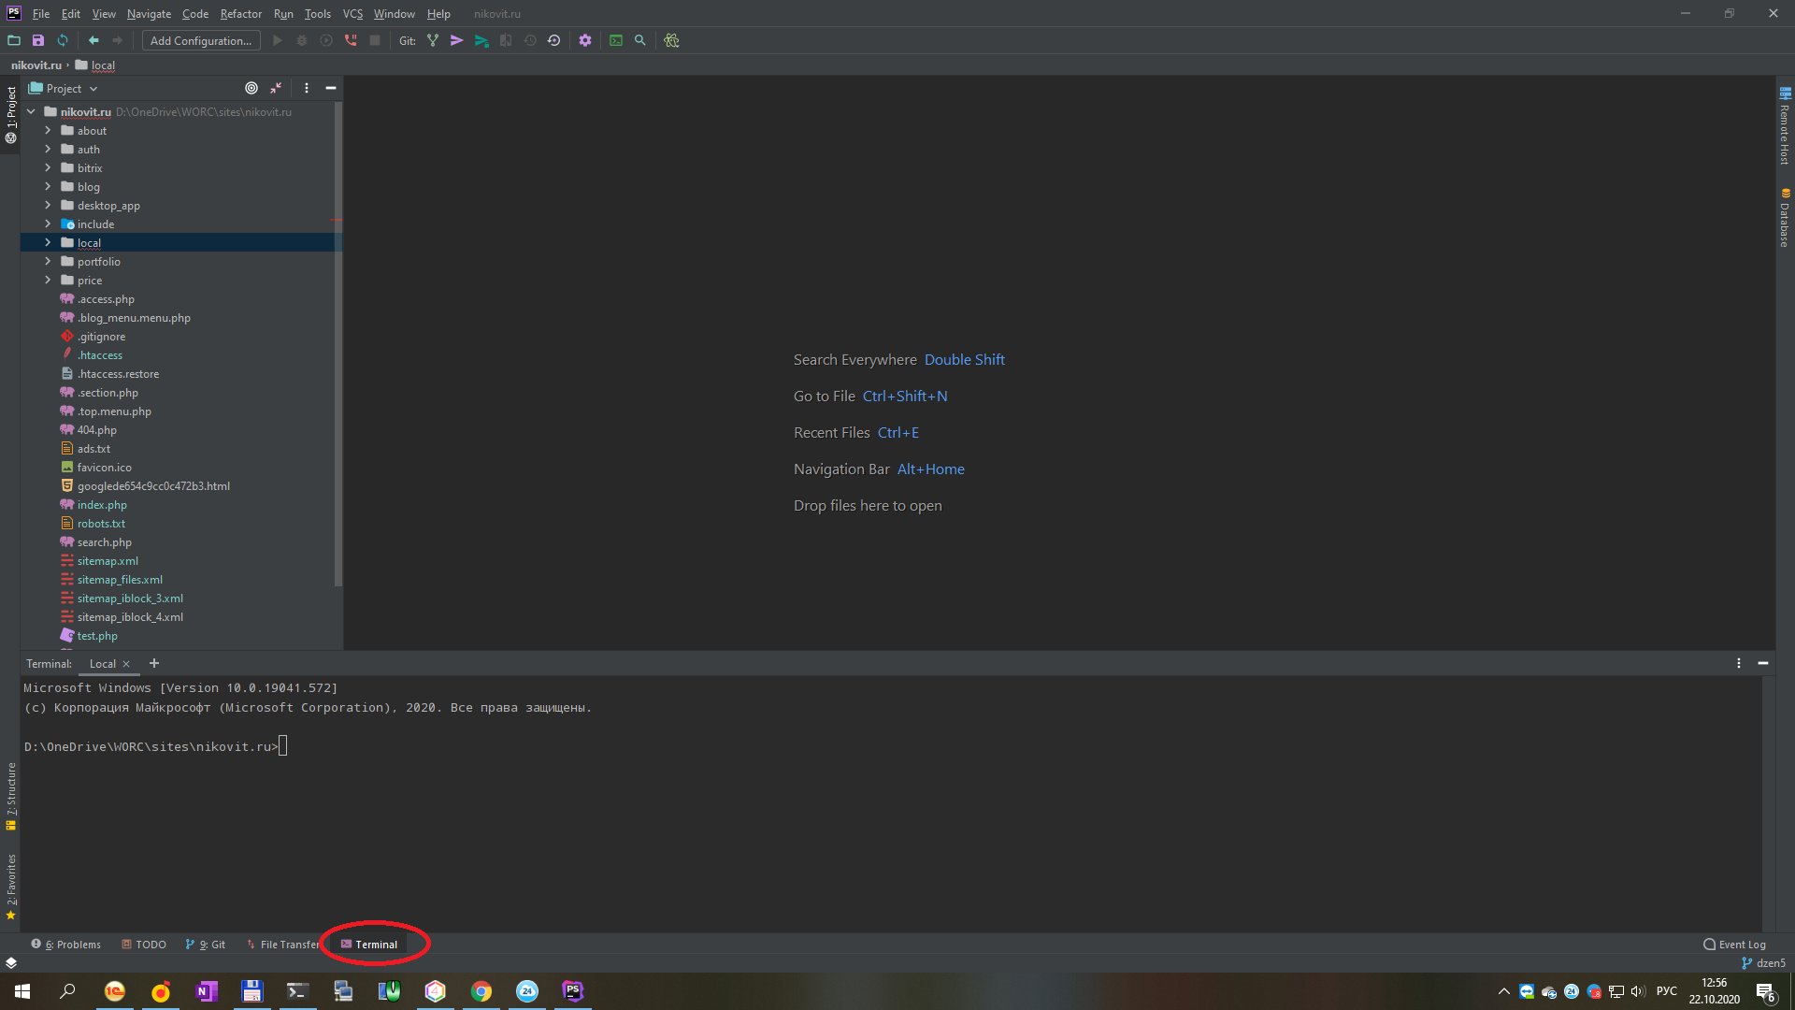Collapse all in Project panel
The width and height of the screenshot is (1795, 1010).
pyautogui.click(x=276, y=88)
